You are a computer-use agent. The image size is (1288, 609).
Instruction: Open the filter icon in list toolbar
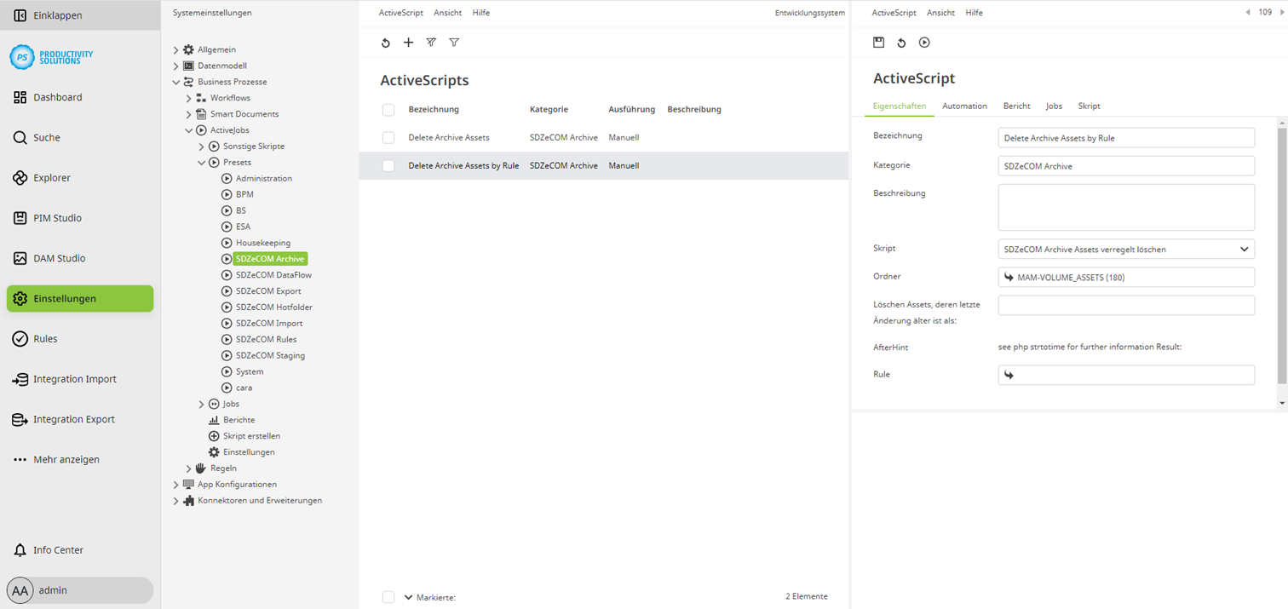[x=454, y=43]
